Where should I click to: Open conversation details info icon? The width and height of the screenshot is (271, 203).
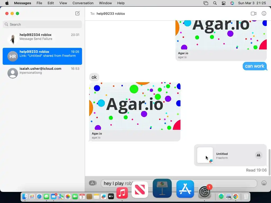pos(264,13)
